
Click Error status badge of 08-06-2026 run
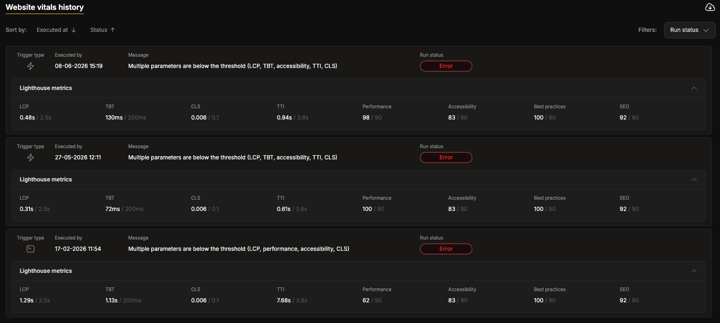click(x=446, y=66)
